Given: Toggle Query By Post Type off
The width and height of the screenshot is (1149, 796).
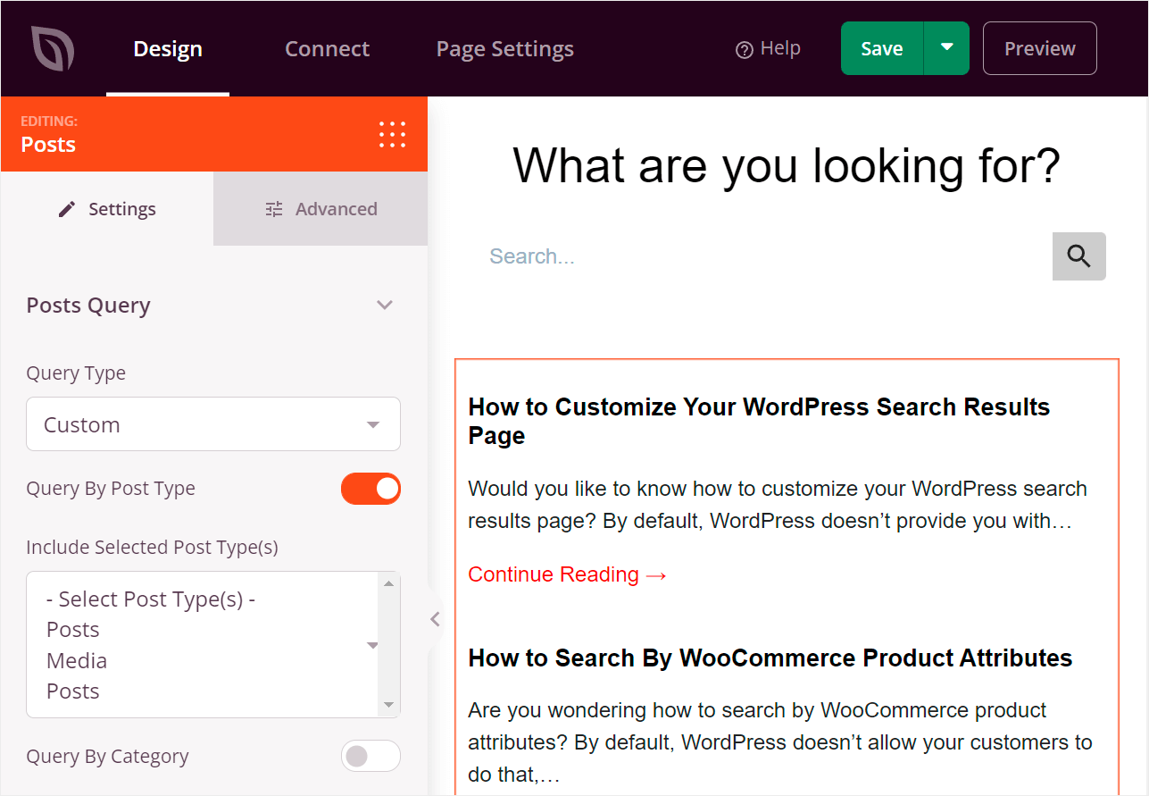Looking at the screenshot, I should [371, 489].
